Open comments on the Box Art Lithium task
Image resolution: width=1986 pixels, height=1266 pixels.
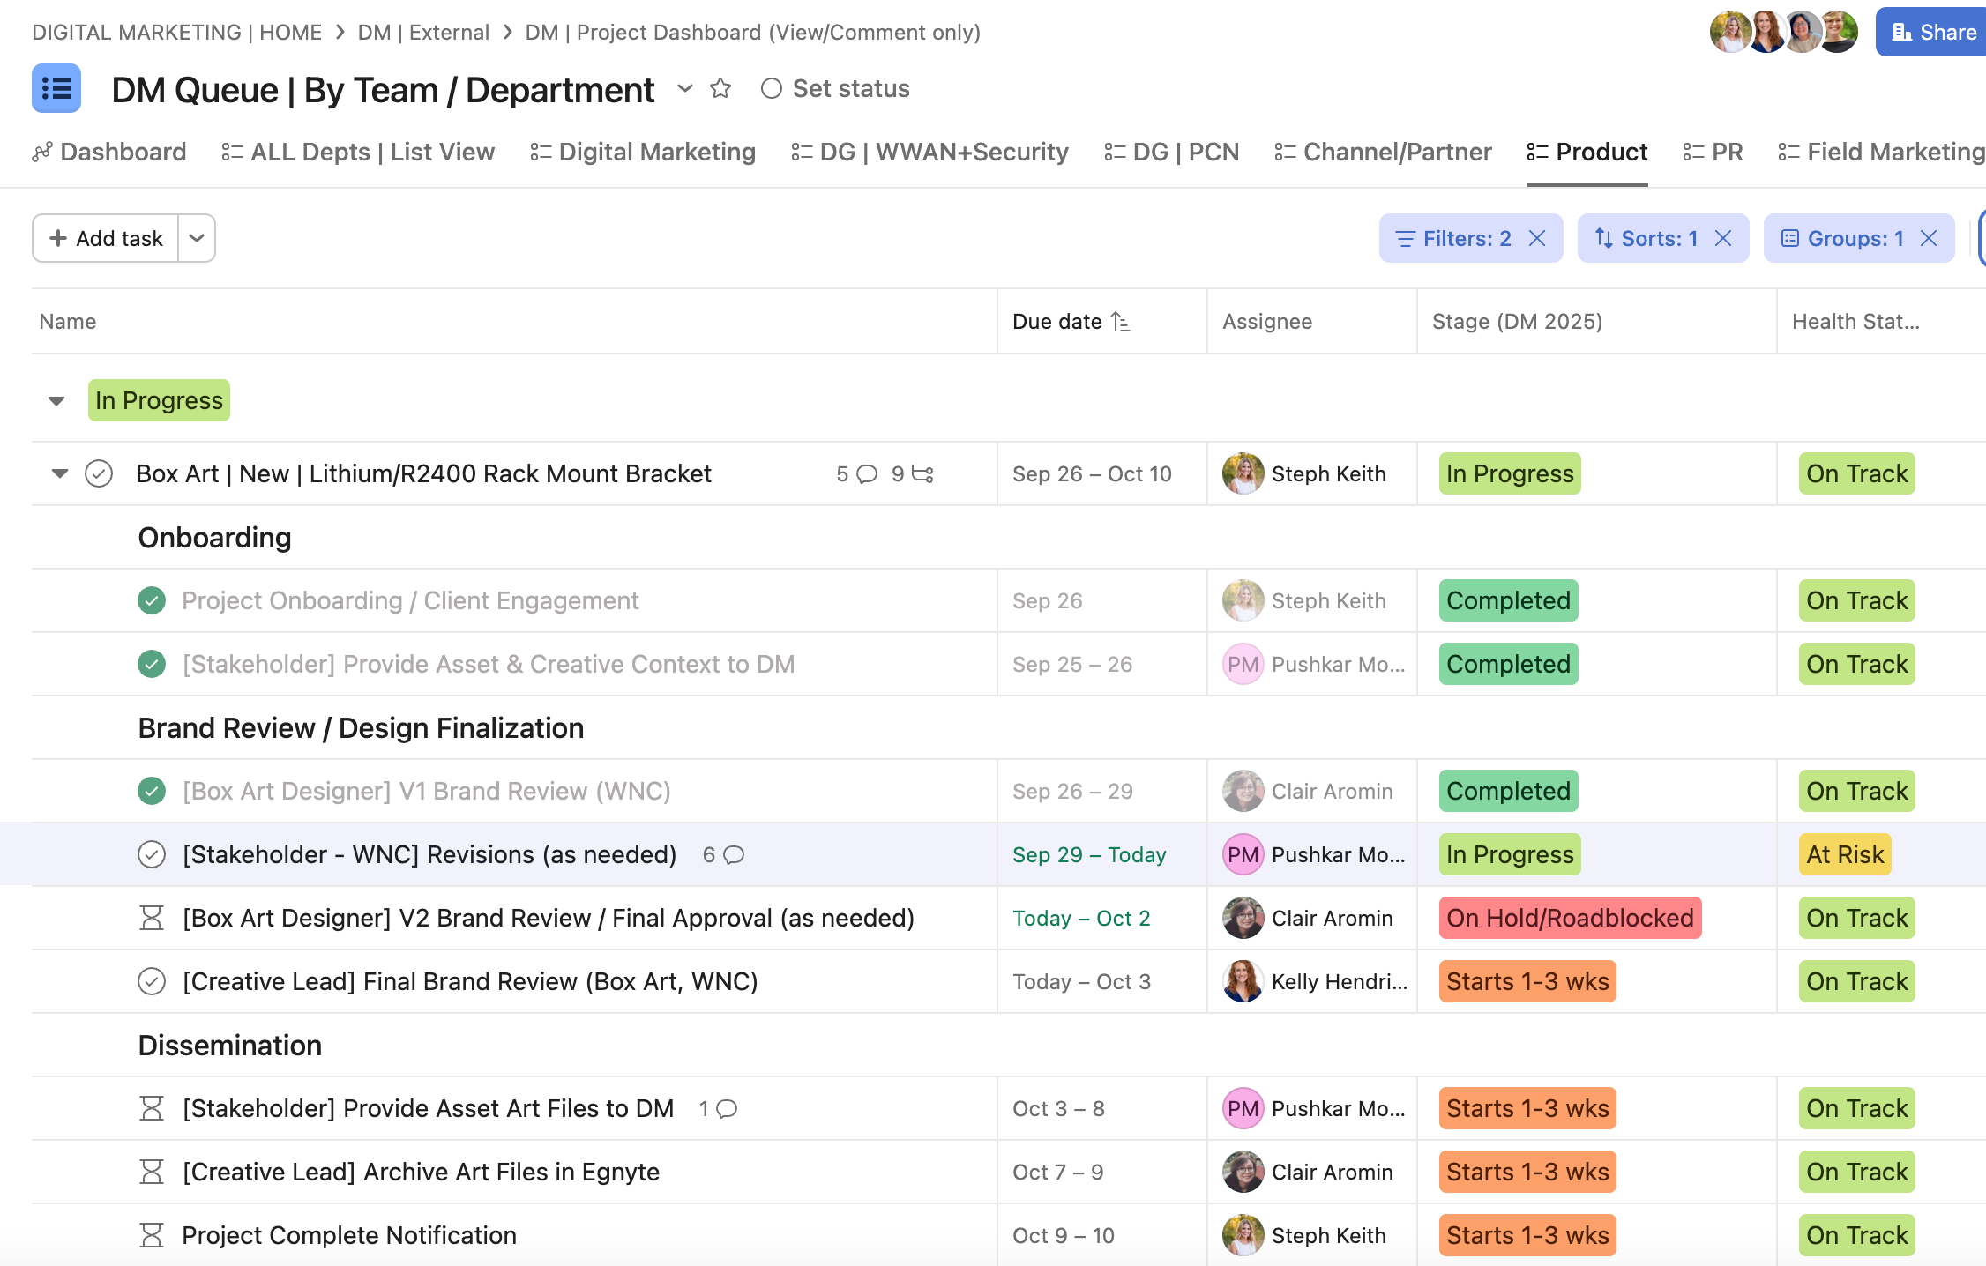866,474
